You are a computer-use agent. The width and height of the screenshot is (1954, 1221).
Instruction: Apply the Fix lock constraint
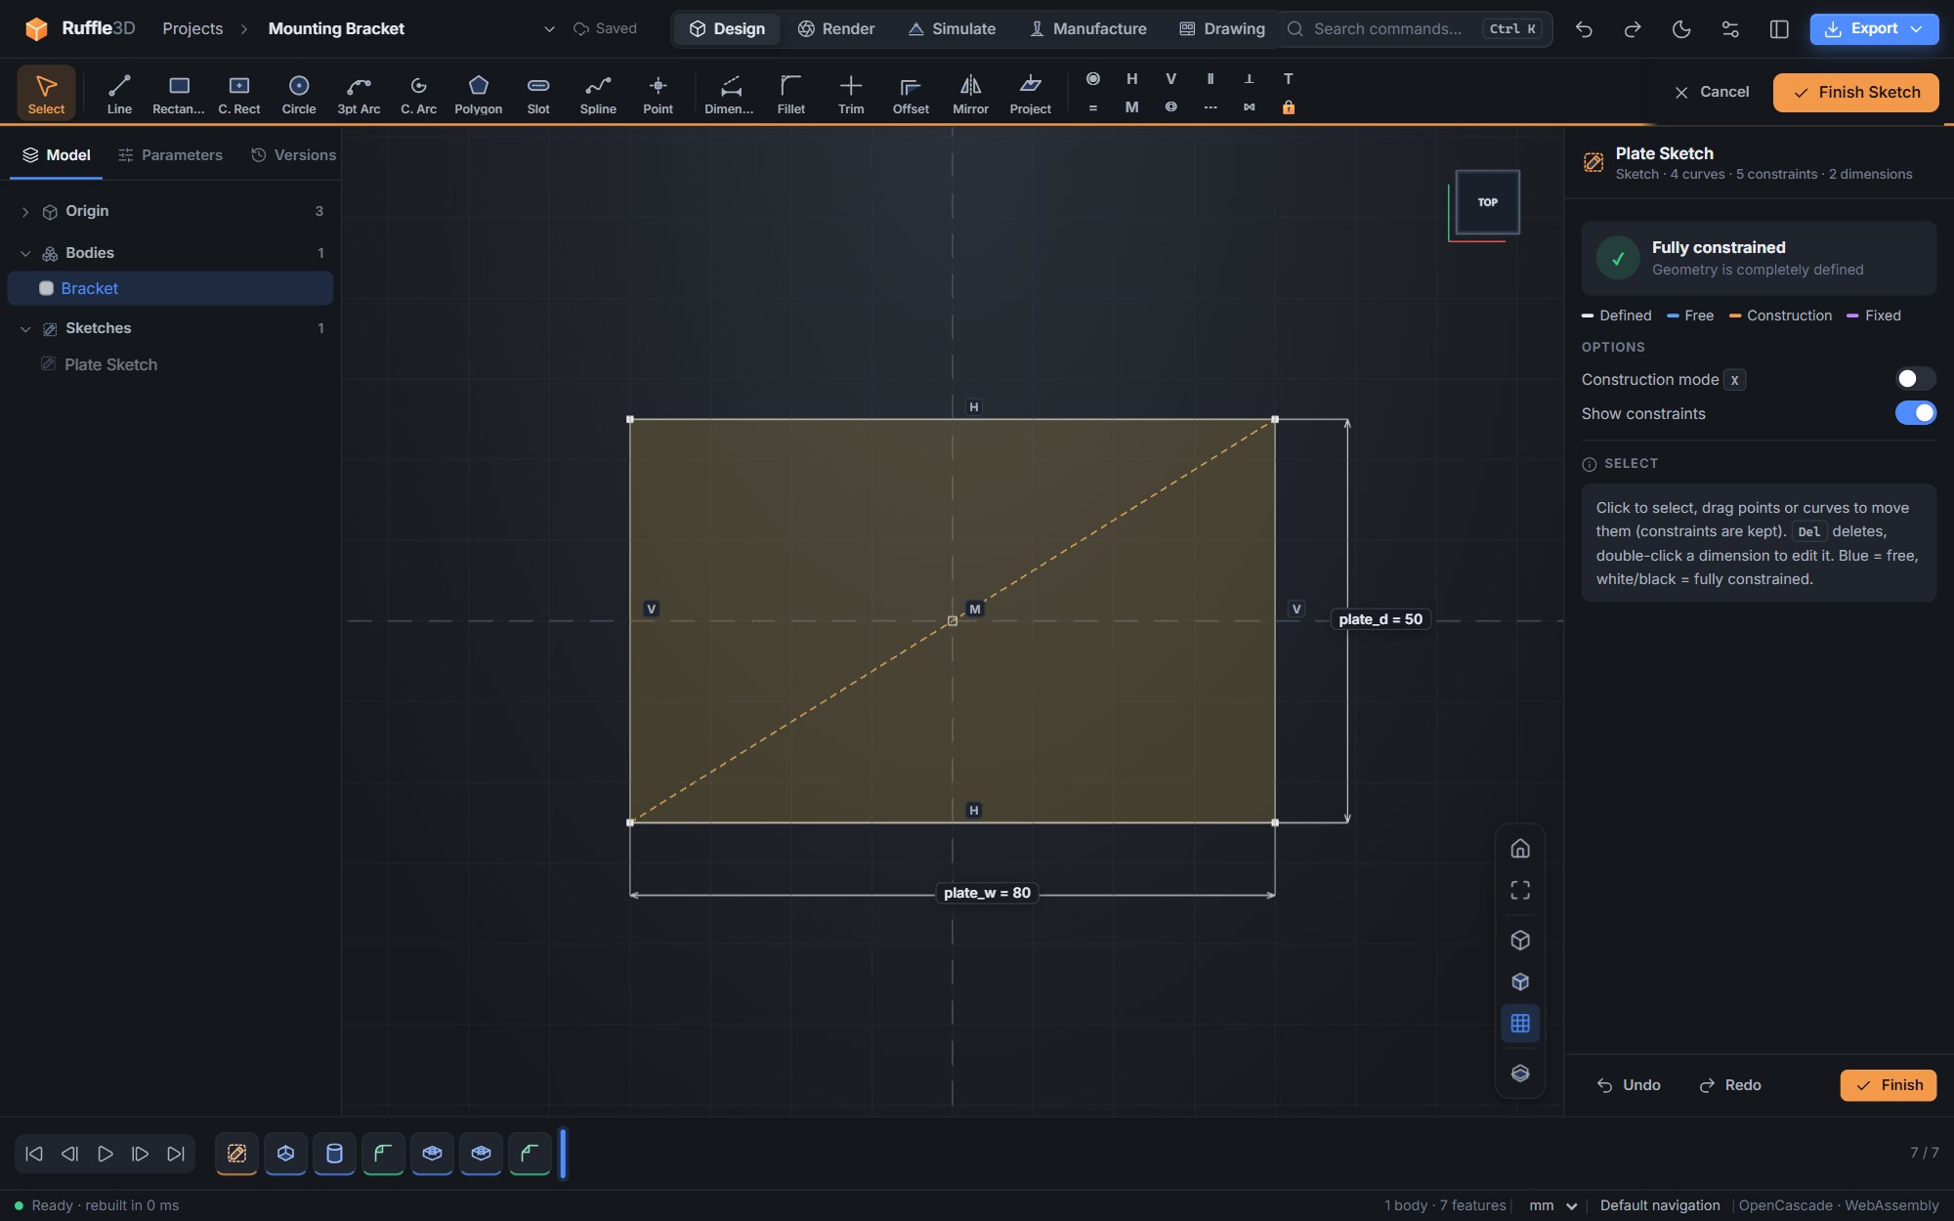coord(1288,107)
